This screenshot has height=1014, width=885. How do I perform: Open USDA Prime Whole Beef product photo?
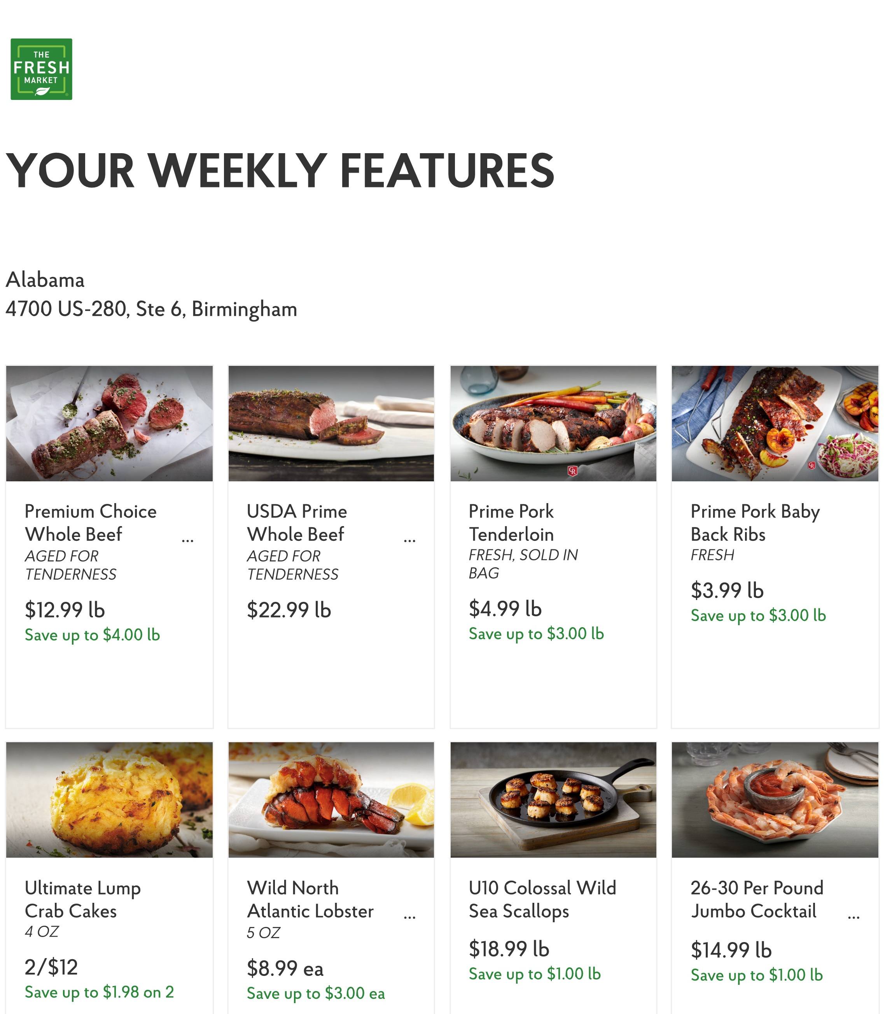[x=331, y=423]
